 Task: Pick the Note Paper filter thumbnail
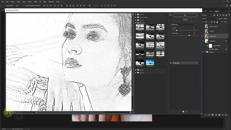150,45
